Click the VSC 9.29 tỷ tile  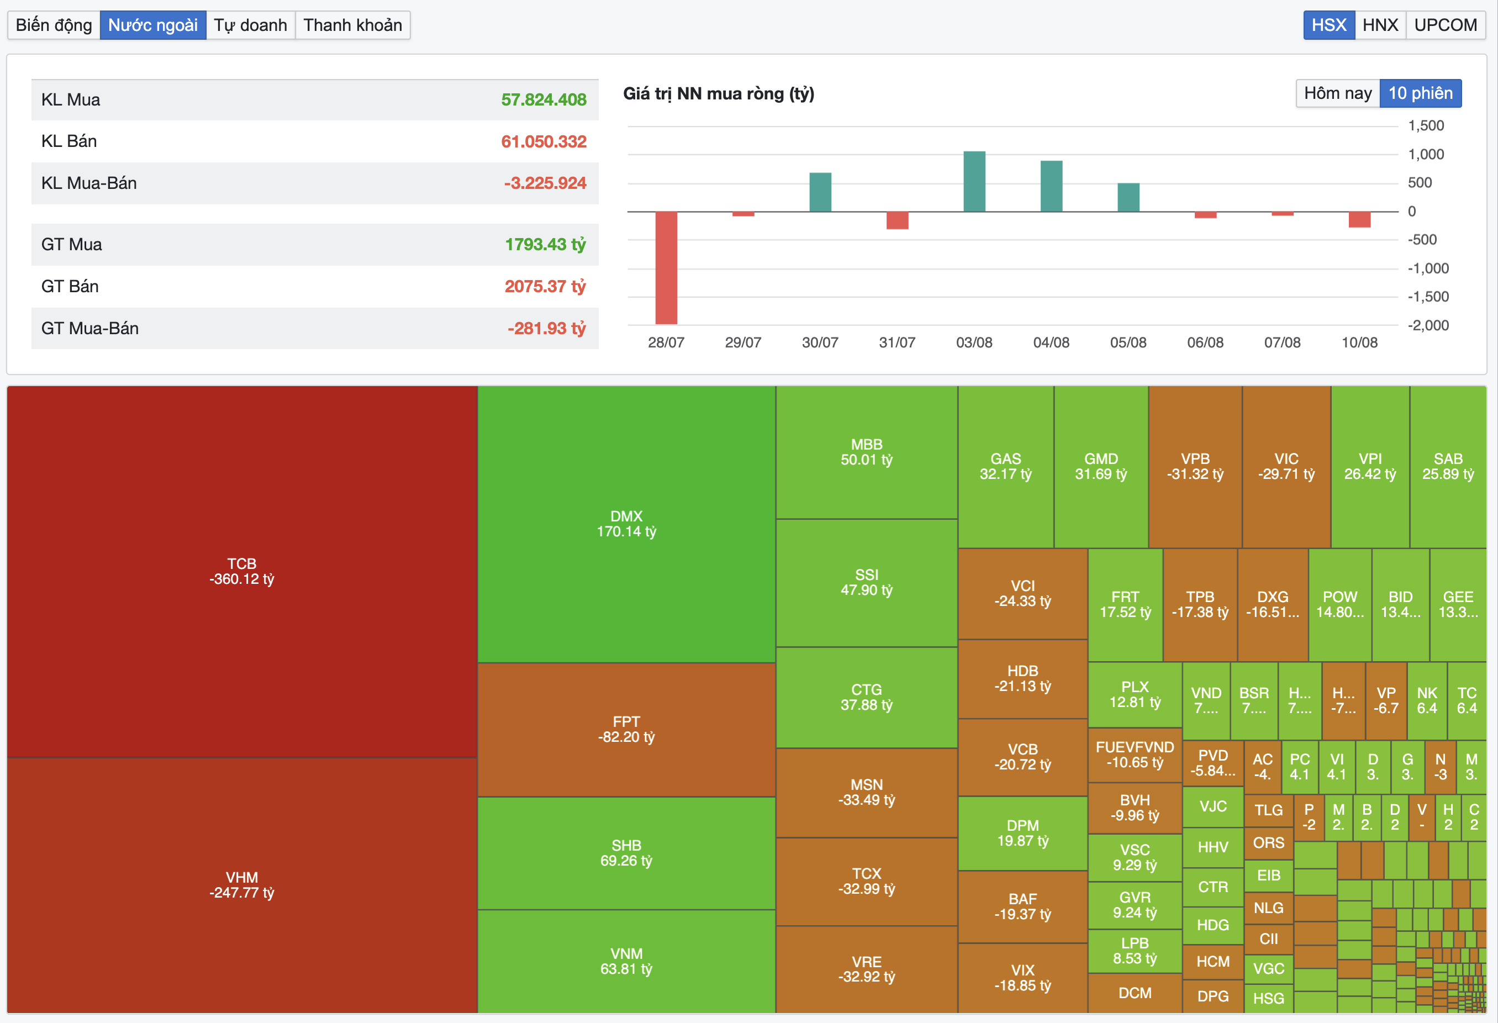click(x=1135, y=858)
